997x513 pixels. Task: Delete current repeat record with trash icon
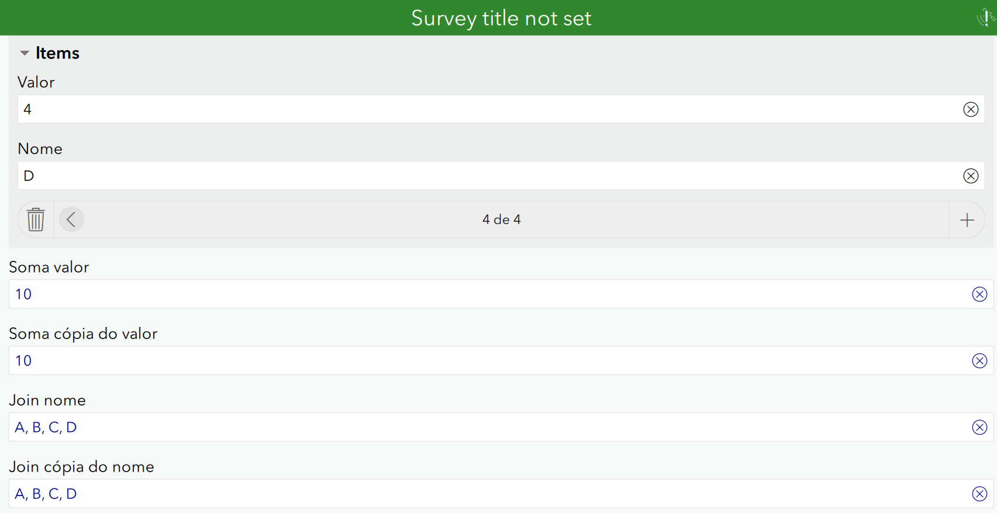36,219
